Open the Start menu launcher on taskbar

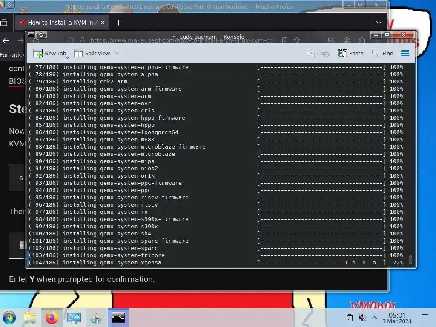tap(9, 318)
